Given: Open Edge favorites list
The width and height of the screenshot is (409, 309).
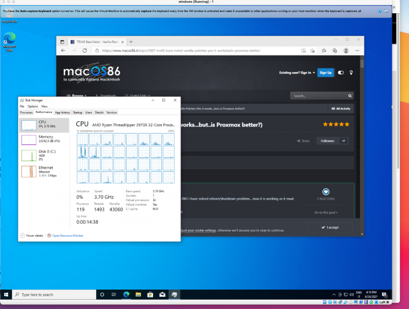Looking at the screenshot, I should (324, 51).
